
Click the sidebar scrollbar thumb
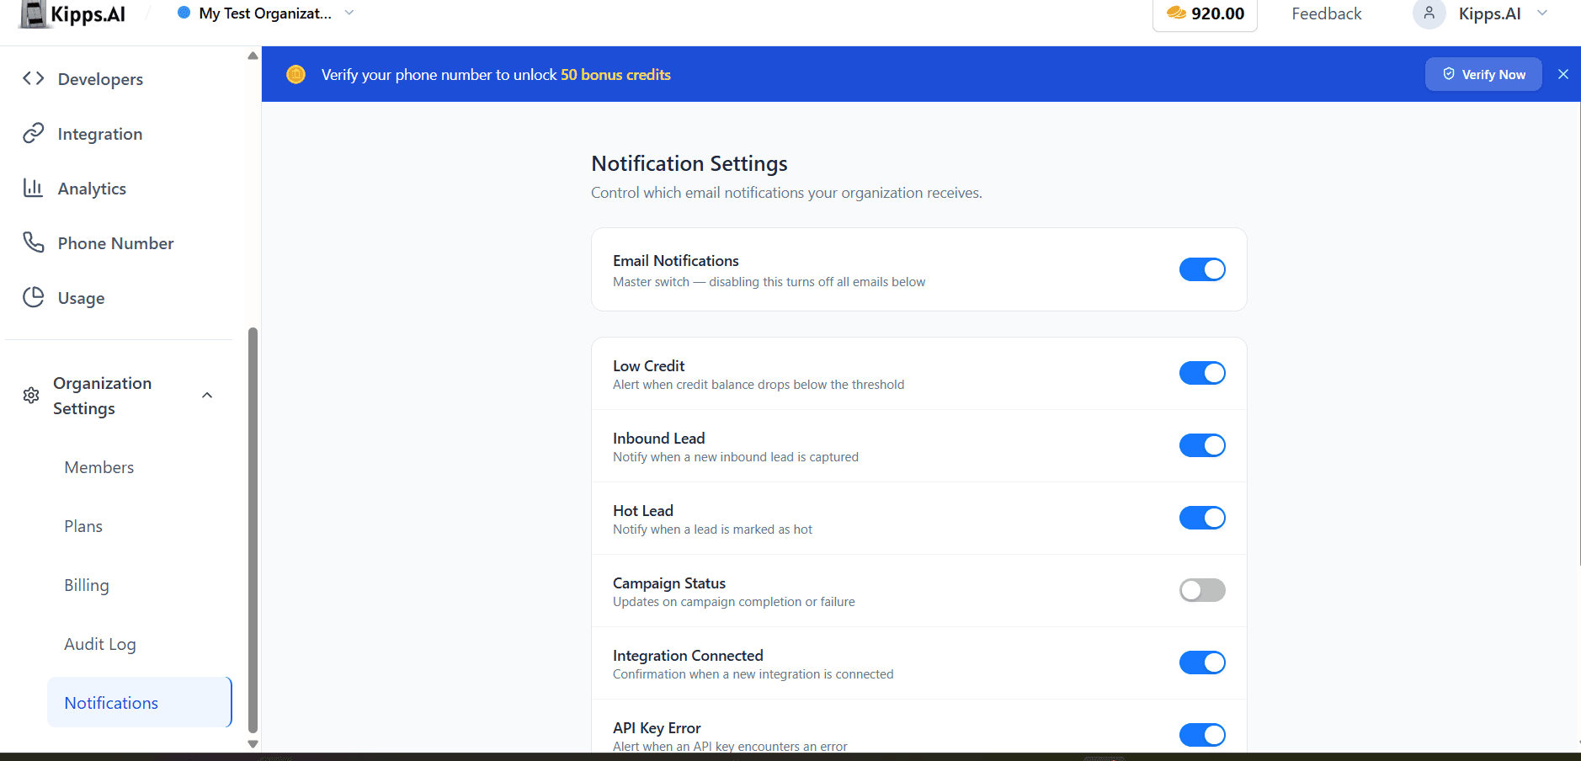click(253, 530)
